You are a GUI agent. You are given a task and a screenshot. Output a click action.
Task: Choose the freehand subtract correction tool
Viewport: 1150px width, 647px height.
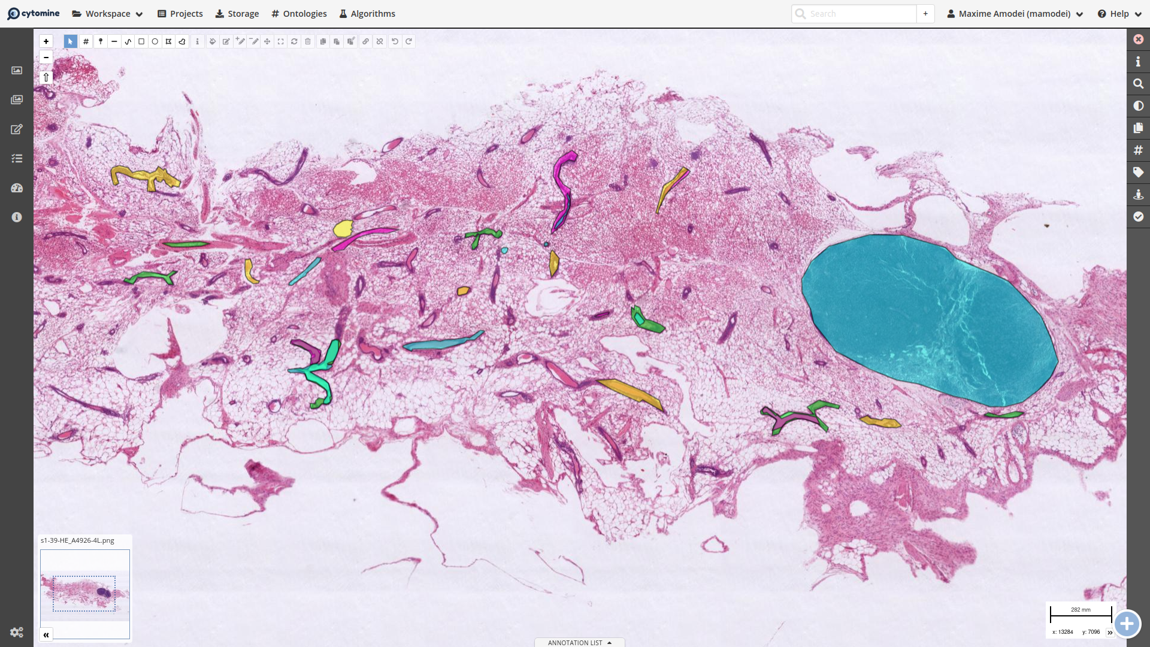point(254,41)
